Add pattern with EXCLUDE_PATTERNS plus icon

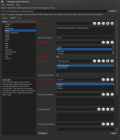click(x=103, y=80)
